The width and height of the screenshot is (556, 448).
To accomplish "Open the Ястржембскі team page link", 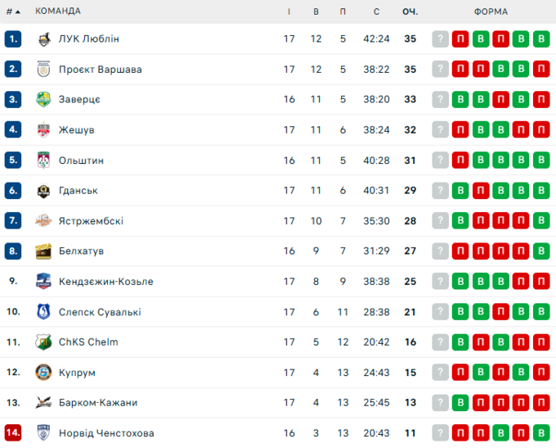I will (x=91, y=221).
